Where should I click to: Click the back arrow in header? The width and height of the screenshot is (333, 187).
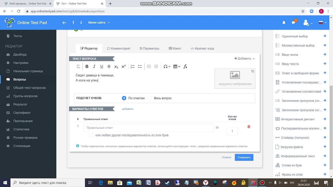[x=64, y=23]
